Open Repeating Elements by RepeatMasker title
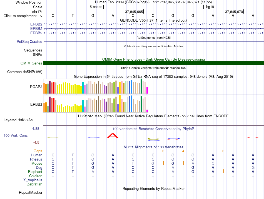 (153, 188)
